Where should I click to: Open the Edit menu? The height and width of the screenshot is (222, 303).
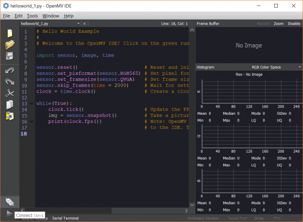click(19, 16)
